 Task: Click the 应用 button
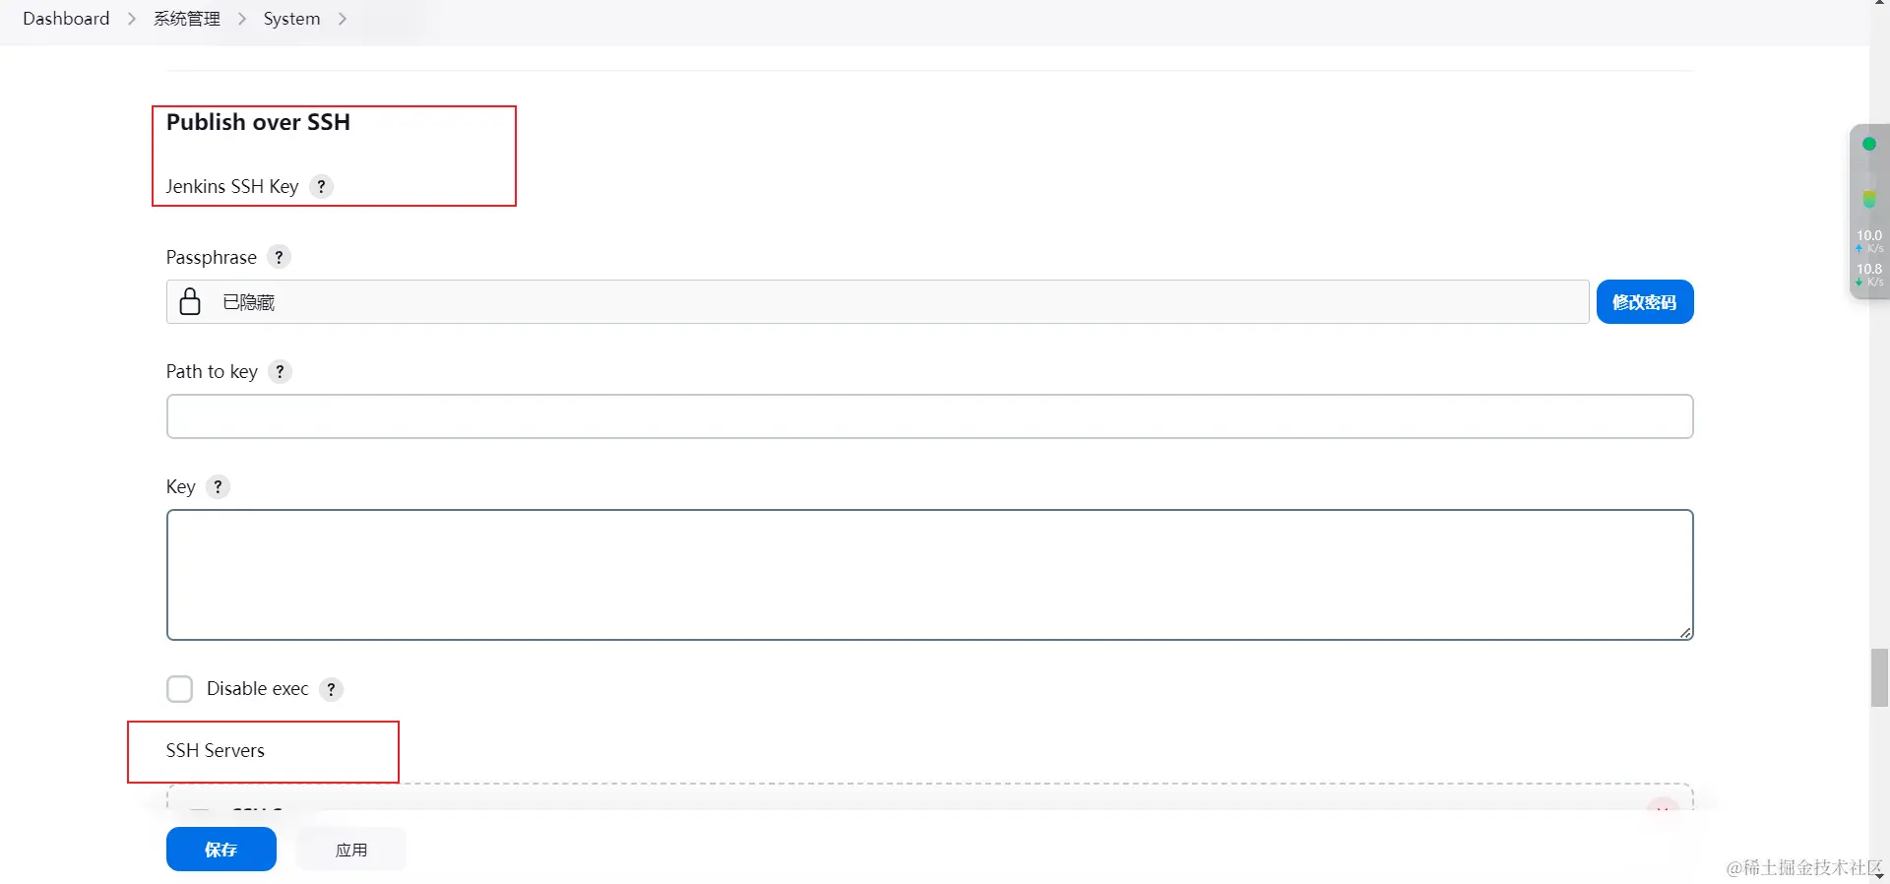tap(351, 850)
